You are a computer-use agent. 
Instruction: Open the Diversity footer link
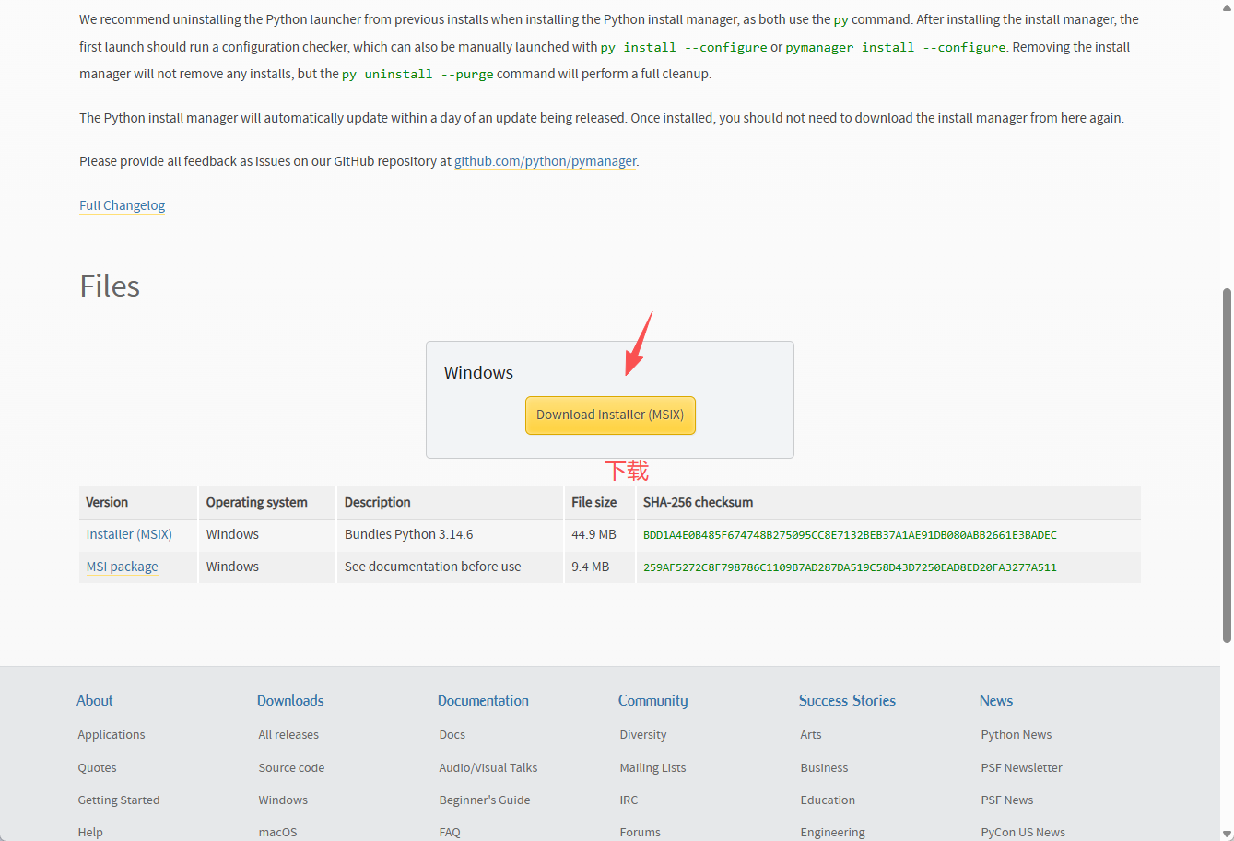pyautogui.click(x=643, y=734)
